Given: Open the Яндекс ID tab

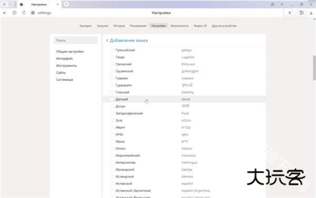Looking at the screenshot, I should [200, 26].
